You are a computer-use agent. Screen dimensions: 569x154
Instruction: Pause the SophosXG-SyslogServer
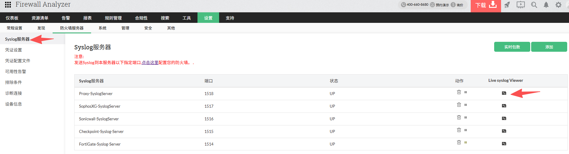pyautogui.click(x=466, y=105)
